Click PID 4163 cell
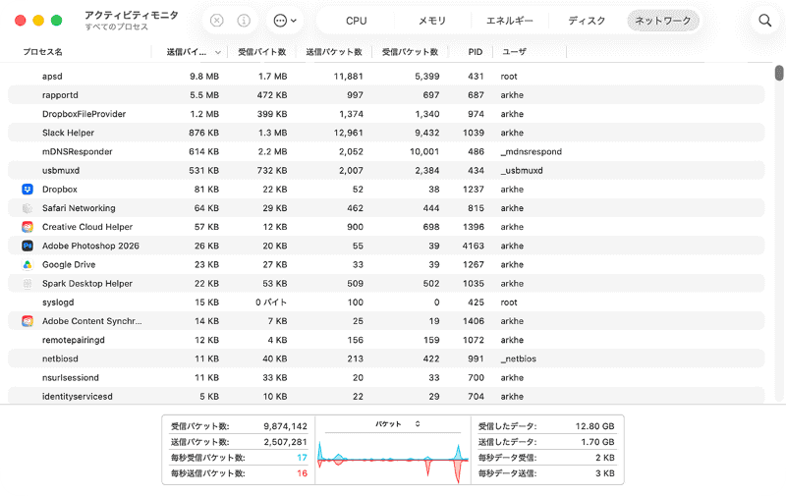This screenshot has width=786, height=496. click(x=473, y=246)
